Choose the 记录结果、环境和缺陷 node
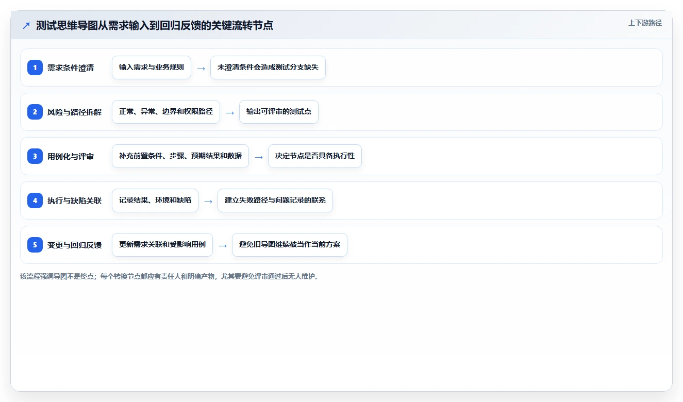 point(155,200)
